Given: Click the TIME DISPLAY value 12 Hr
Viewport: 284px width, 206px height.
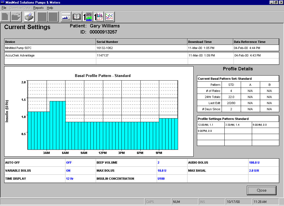Looking at the screenshot, I should (x=70, y=179).
